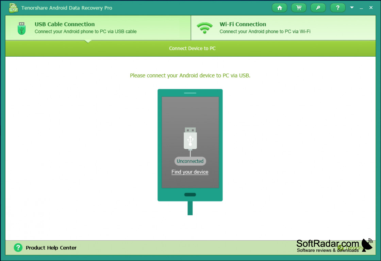Click the Connect Device to PC text

pos(192,49)
